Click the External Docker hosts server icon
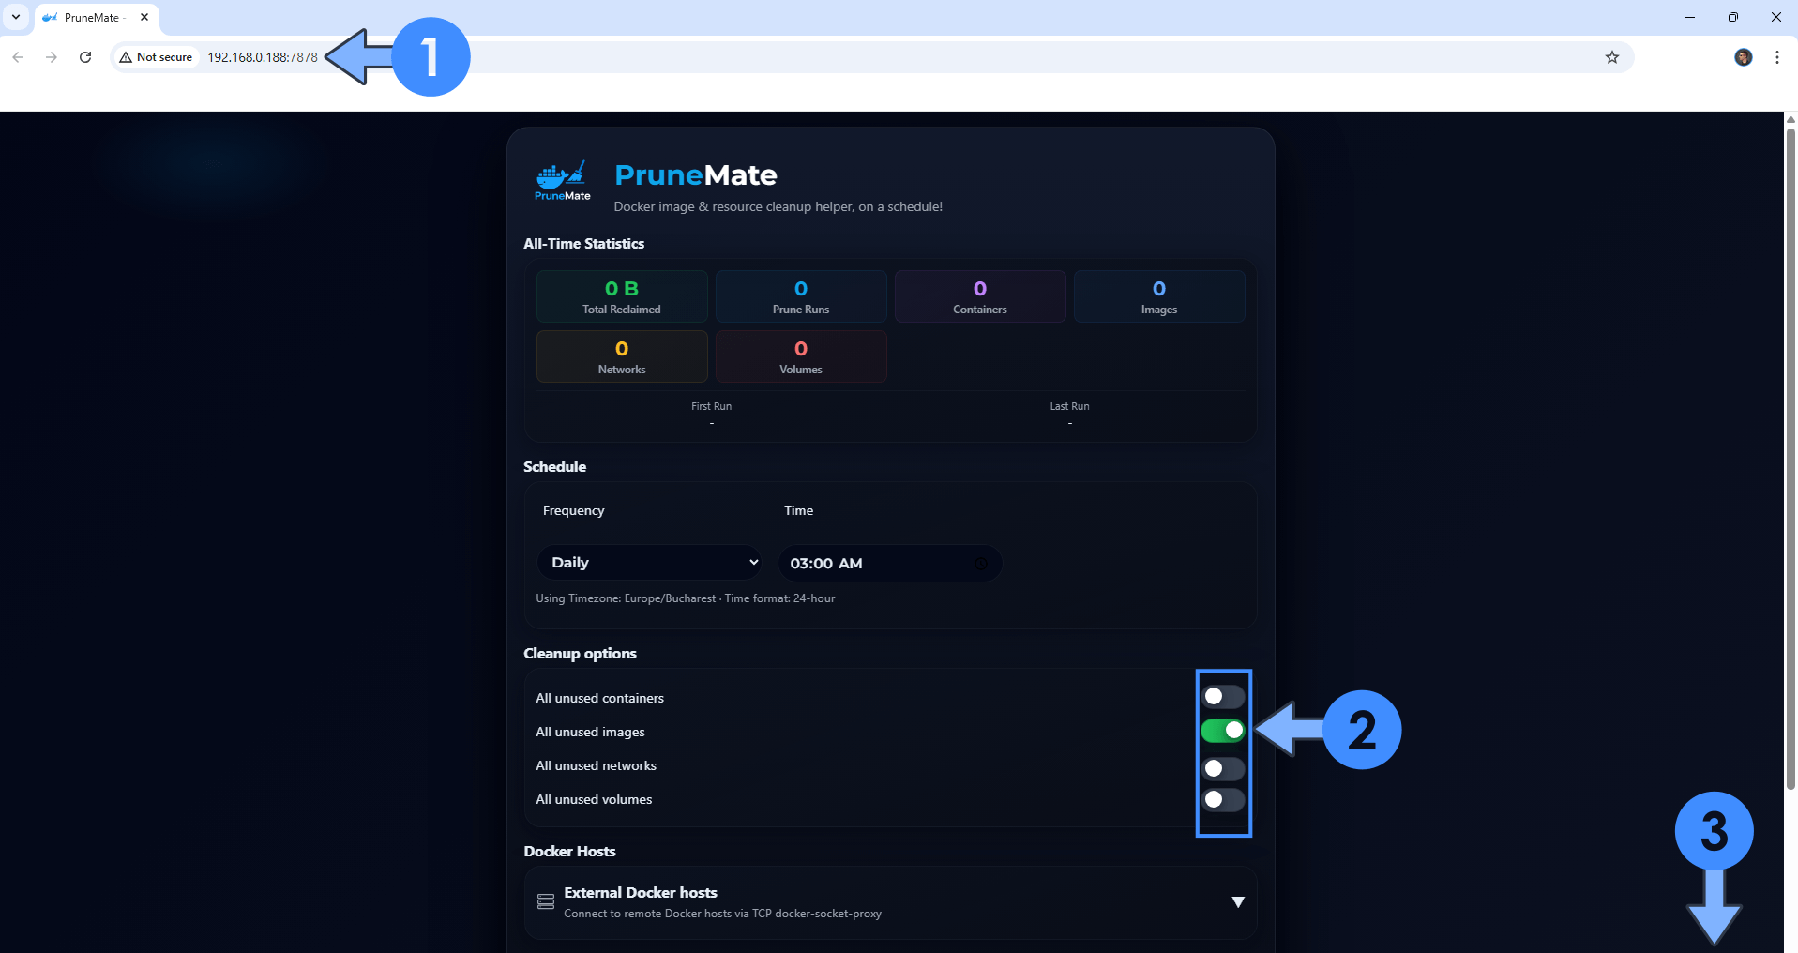 [x=545, y=901]
